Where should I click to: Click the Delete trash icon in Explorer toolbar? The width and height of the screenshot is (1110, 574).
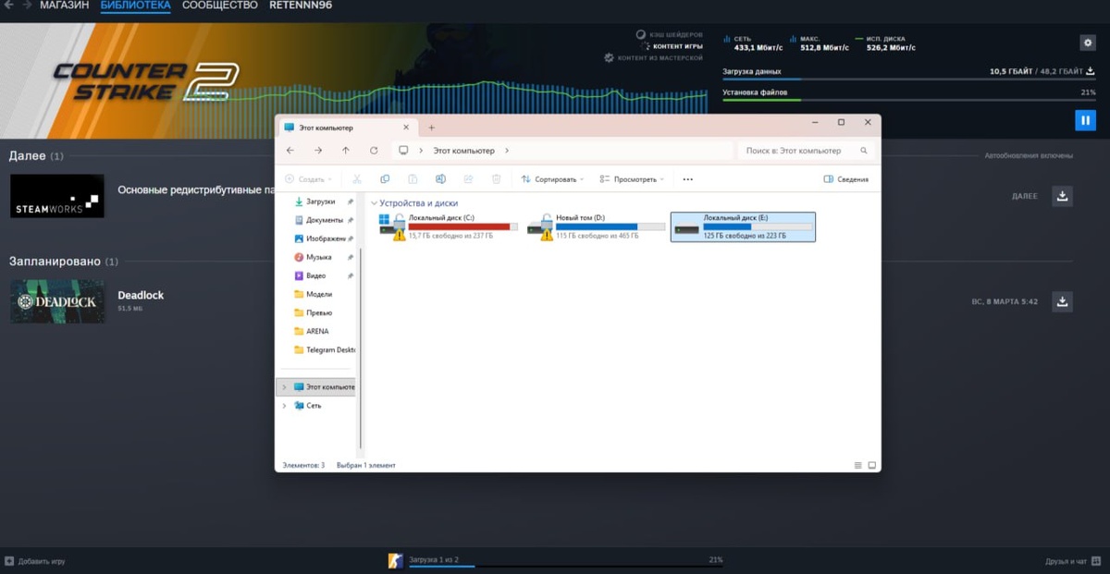tap(496, 179)
